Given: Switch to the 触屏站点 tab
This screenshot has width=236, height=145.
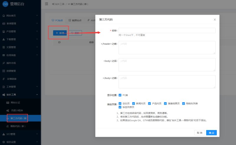Looking at the screenshot, I should click(x=75, y=21).
